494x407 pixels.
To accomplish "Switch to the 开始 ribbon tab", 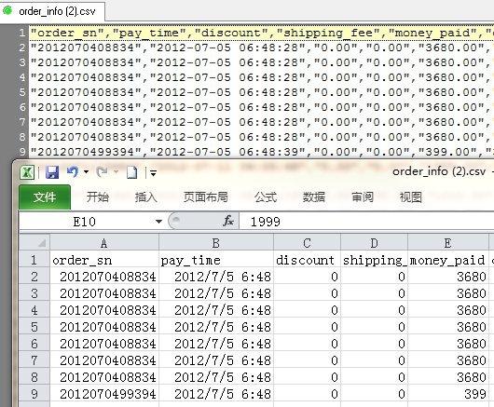I will pyautogui.click(x=97, y=197).
